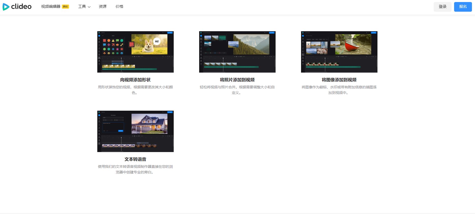Click the description under 文本转语音

tap(135, 169)
